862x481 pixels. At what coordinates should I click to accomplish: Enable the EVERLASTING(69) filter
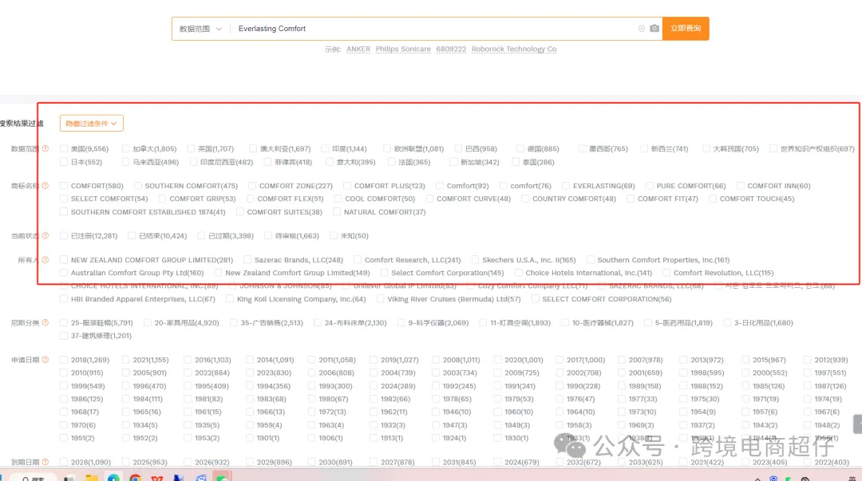click(566, 186)
